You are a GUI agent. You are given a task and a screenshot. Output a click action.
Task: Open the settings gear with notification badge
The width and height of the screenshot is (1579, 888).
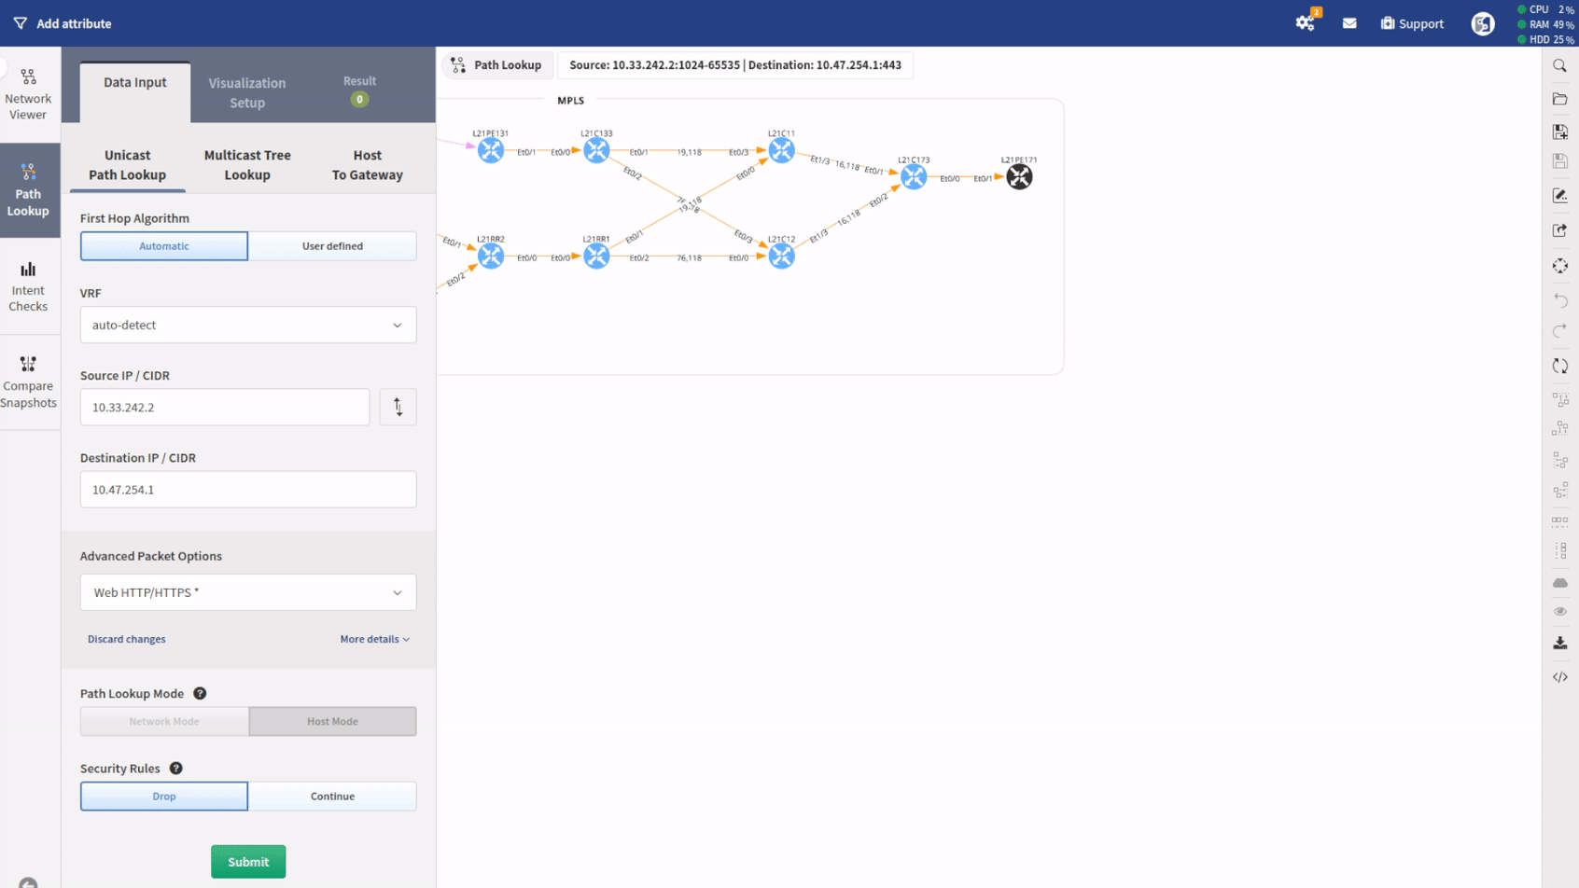pos(1305,23)
